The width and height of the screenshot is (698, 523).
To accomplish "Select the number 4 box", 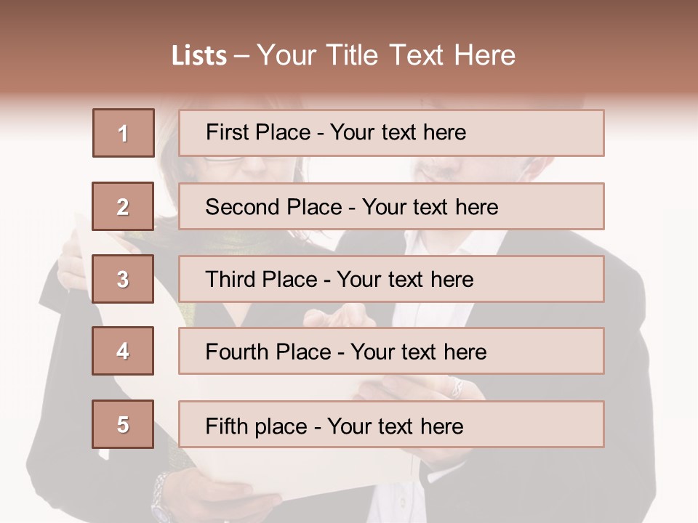I will click(123, 351).
